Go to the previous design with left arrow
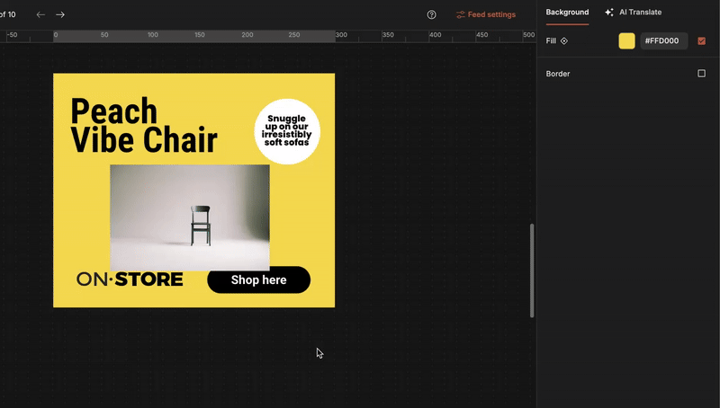 coord(40,14)
